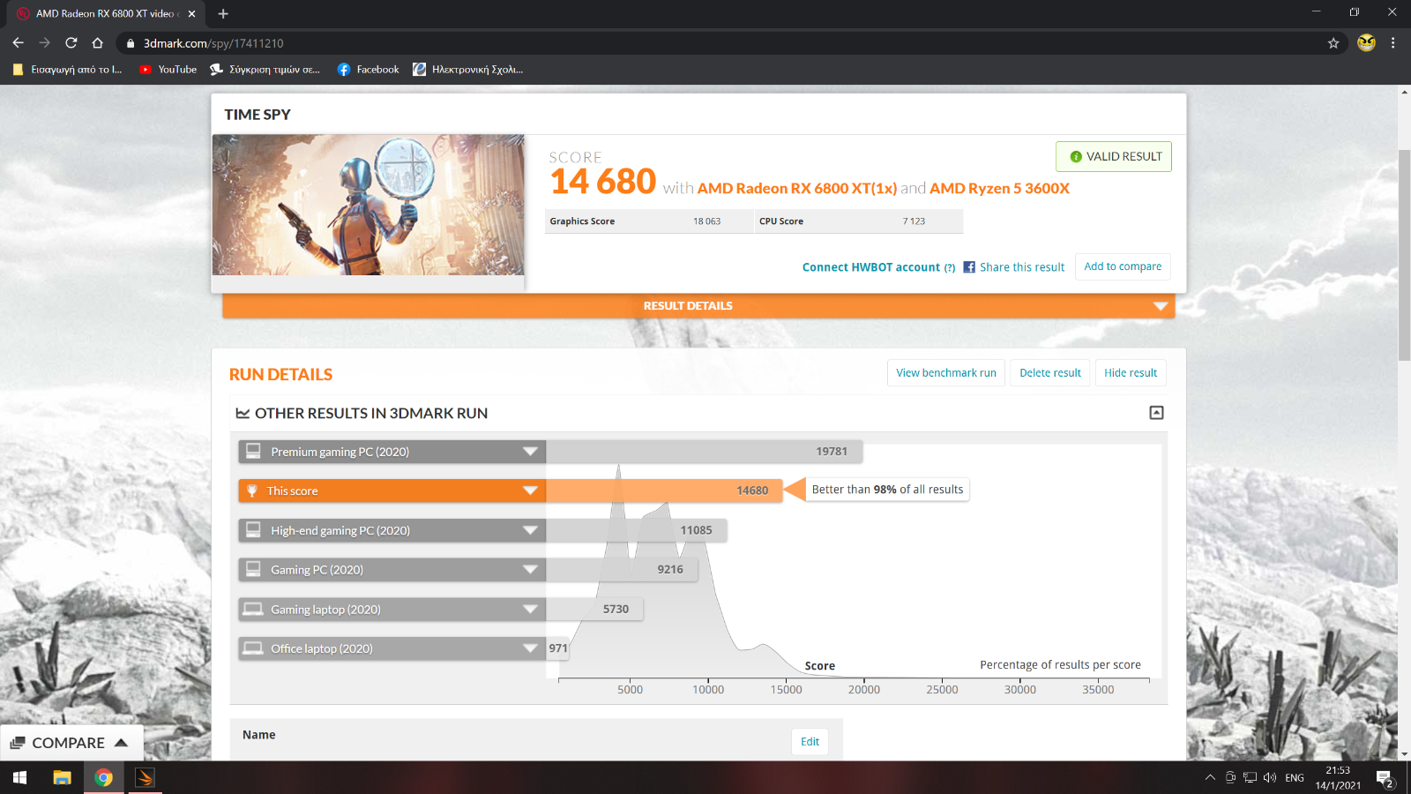The image size is (1411, 794).
Task: Click the Graphics Score 18 063 value
Action: [x=706, y=221]
